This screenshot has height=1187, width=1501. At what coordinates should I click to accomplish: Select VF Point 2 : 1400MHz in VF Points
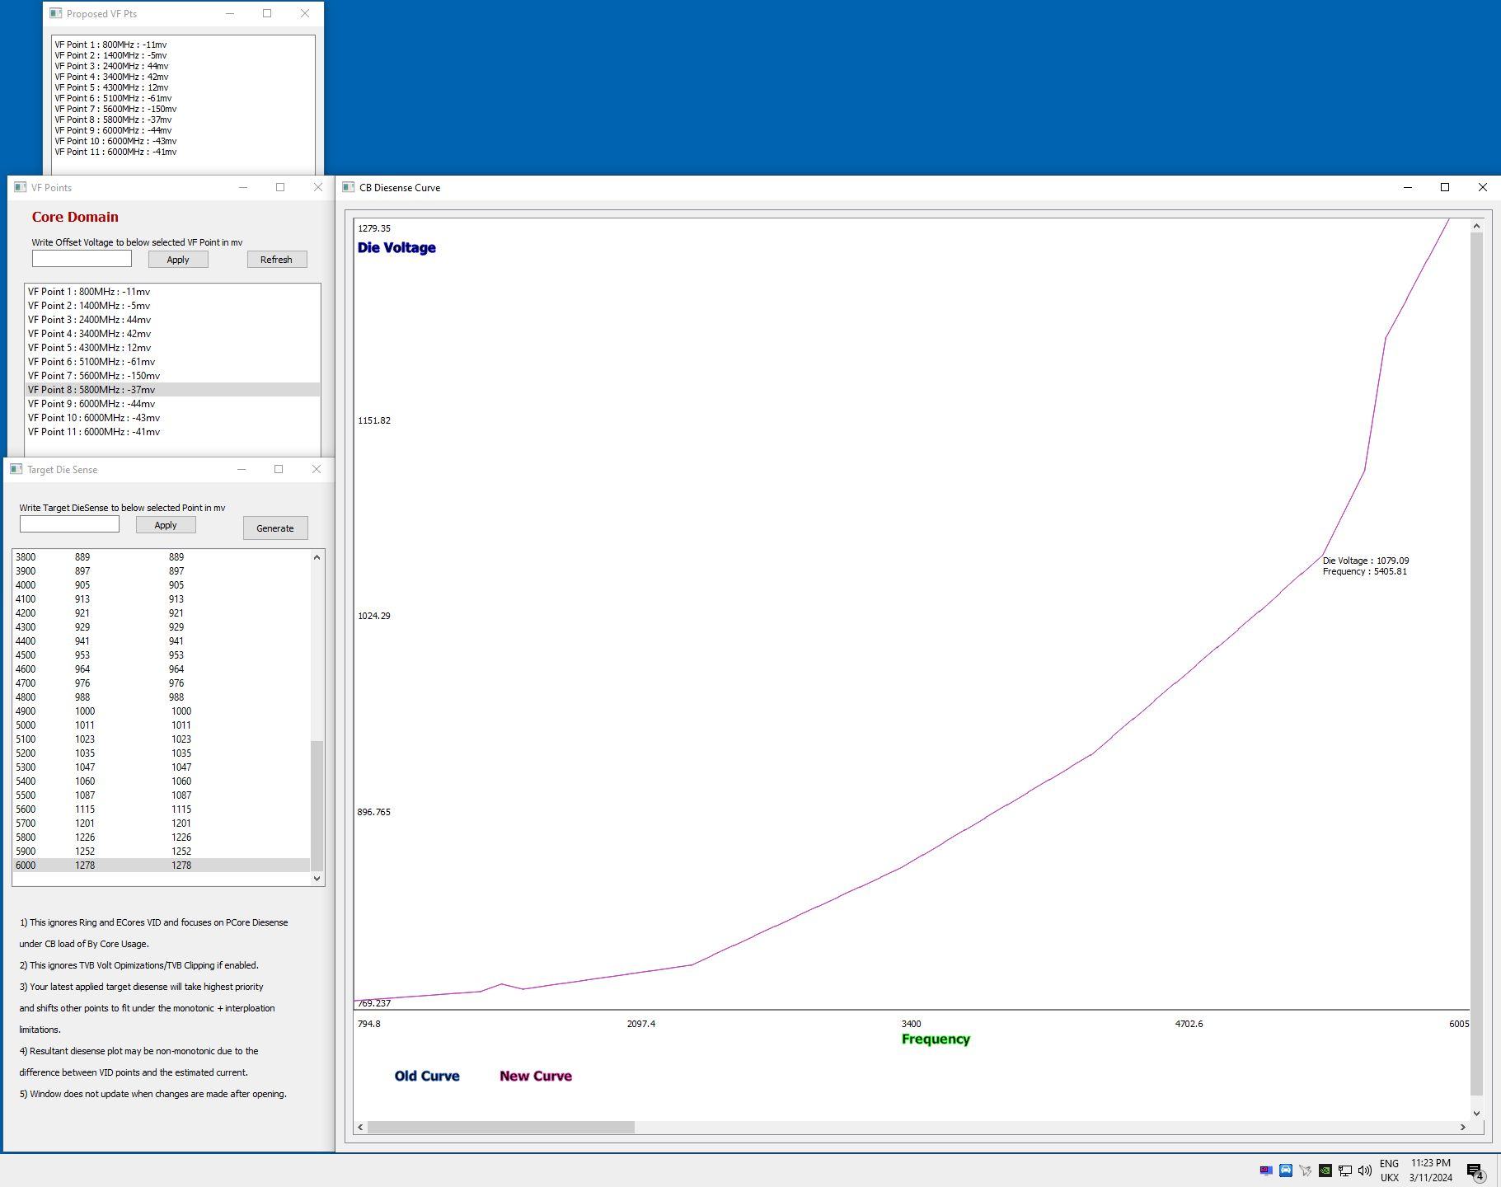(x=172, y=306)
